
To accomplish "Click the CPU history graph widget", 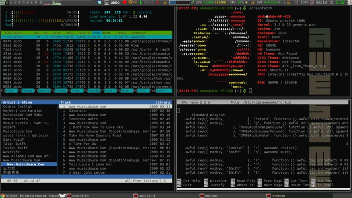I will click(x=52, y=3).
